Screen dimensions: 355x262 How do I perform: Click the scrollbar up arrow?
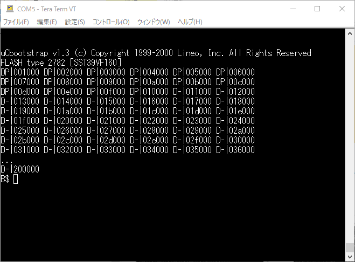point(350,33)
